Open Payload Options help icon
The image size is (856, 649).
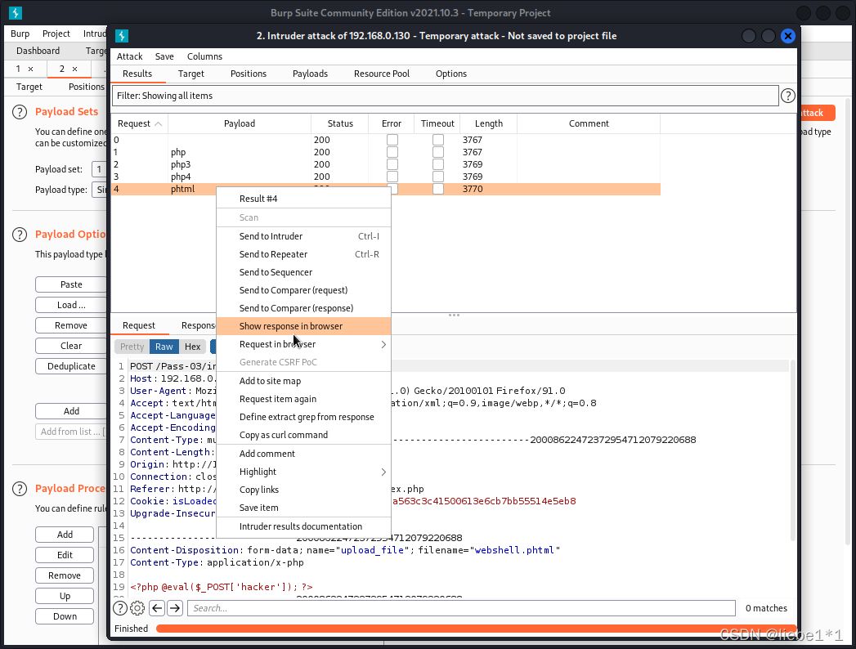20,235
